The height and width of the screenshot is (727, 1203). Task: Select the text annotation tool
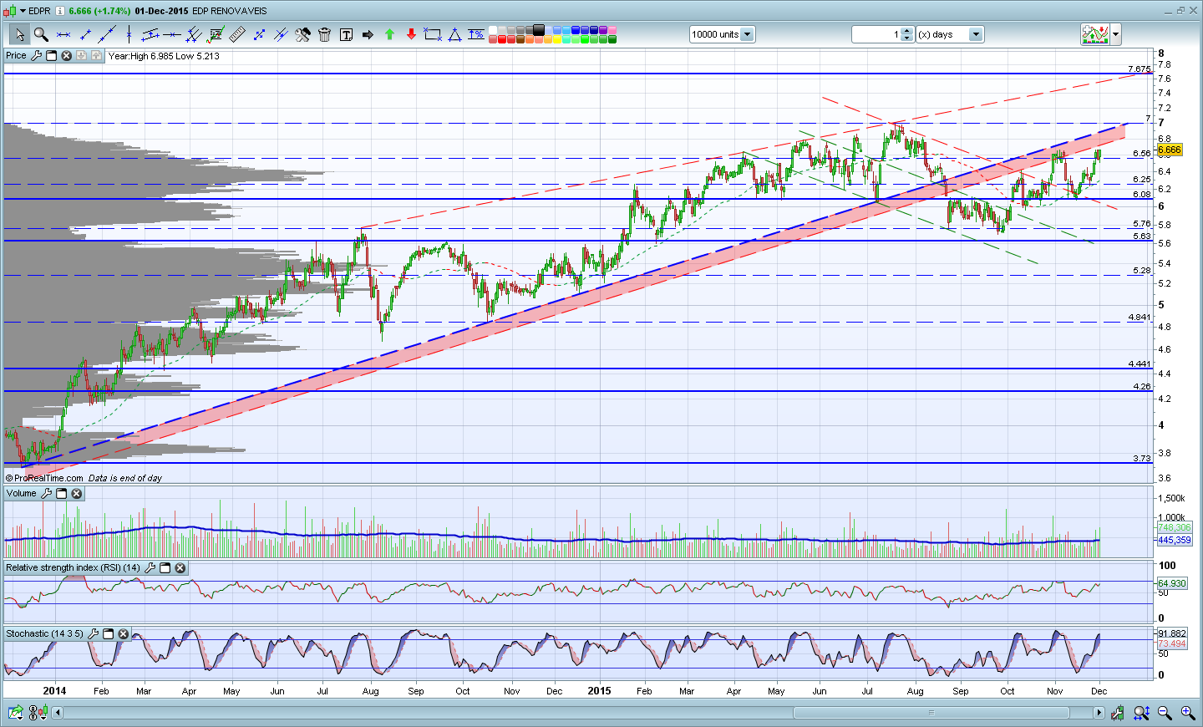[x=346, y=34]
